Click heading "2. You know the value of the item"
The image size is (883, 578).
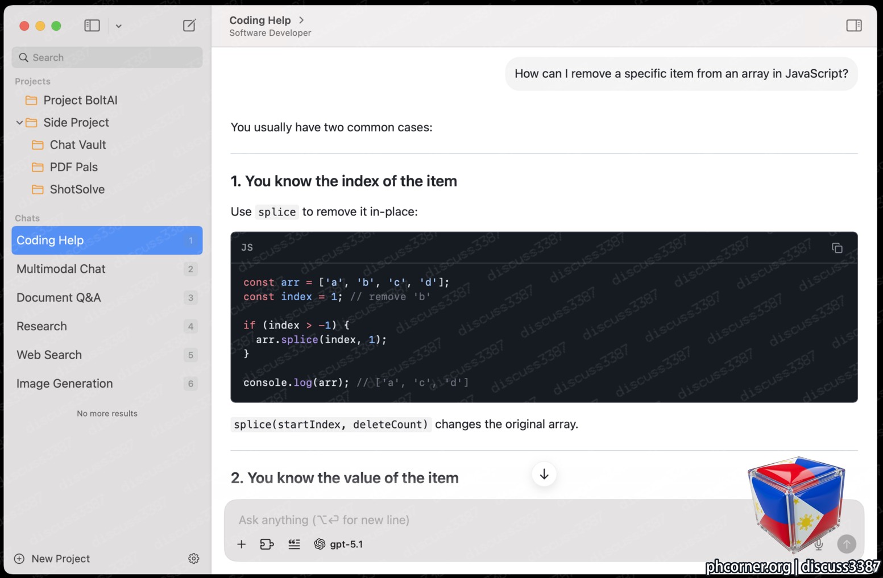click(x=345, y=478)
